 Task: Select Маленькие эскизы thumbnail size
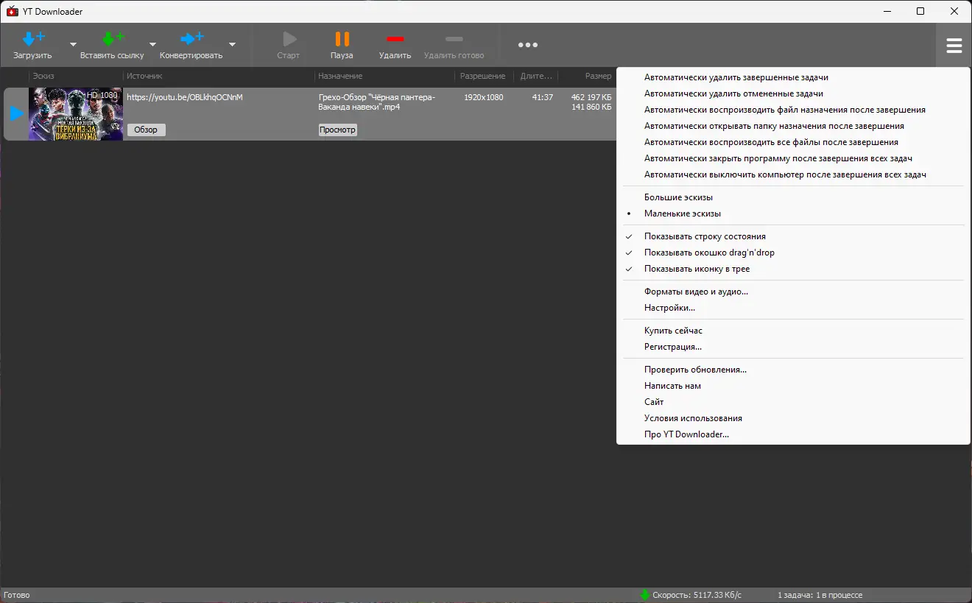point(793,214)
